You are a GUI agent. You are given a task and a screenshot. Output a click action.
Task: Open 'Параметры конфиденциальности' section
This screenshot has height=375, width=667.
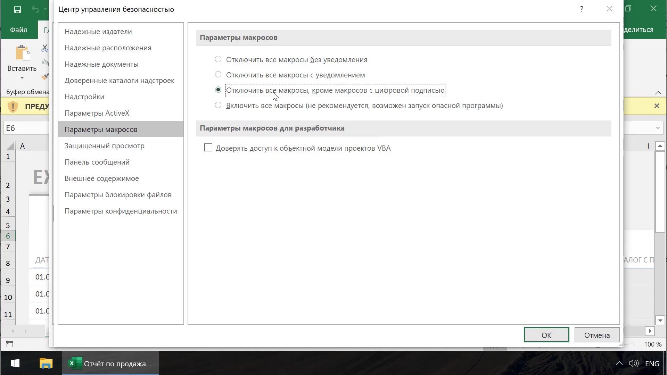tap(121, 211)
